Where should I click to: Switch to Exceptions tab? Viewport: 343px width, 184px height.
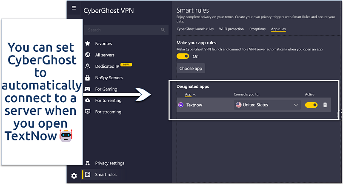[x=257, y=29]
